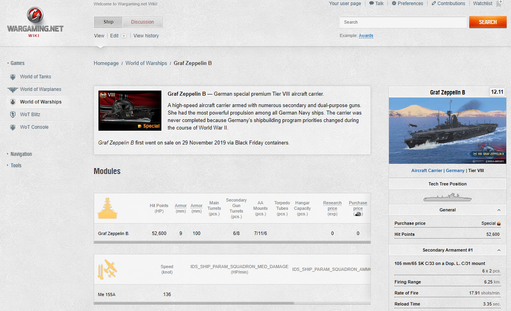The image size is (511, 311).
Task: Open WoT Console in sidebar
Action: pyautogui.click(x=34, y=127)
